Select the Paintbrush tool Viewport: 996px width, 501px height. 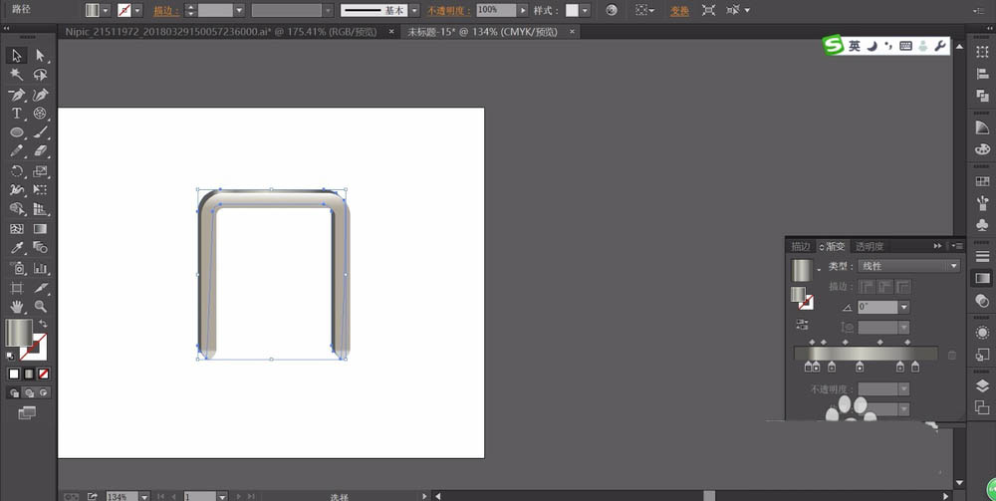(x=40, y=132)
